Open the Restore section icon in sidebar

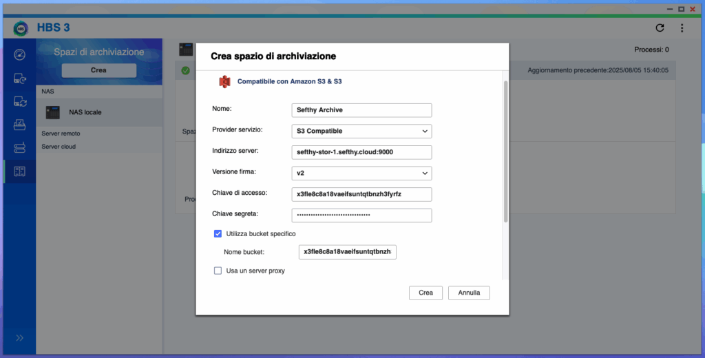coord(20,125)
